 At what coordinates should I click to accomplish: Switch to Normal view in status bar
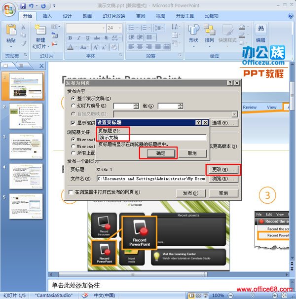[x=191, y=296]
